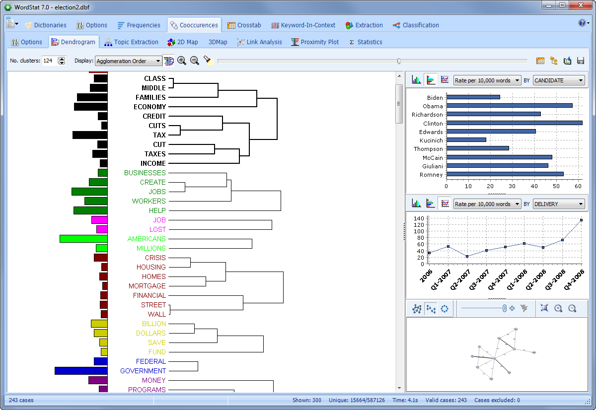This screenshot has width=596, height=410.
Task: Click the GOVERNMENT keyword label
Action: click(x=143, y=371)
